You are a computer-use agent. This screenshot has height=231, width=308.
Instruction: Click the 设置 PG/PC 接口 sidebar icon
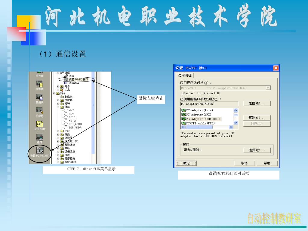40,152
